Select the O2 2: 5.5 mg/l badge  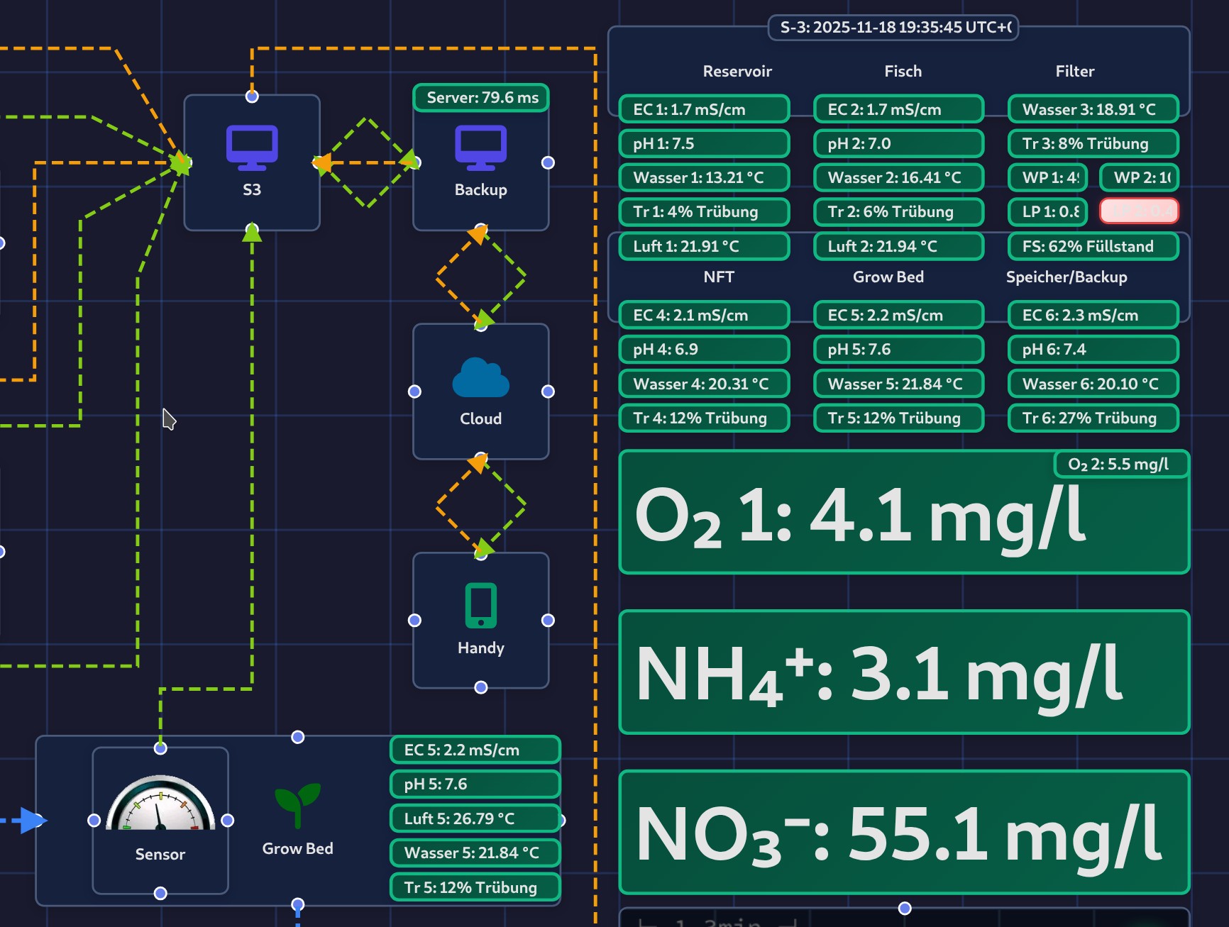[1118, 464]
